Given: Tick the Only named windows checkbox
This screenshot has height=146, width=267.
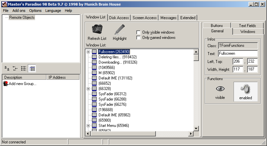Looking at the screenshot, I should pos(139,38).
